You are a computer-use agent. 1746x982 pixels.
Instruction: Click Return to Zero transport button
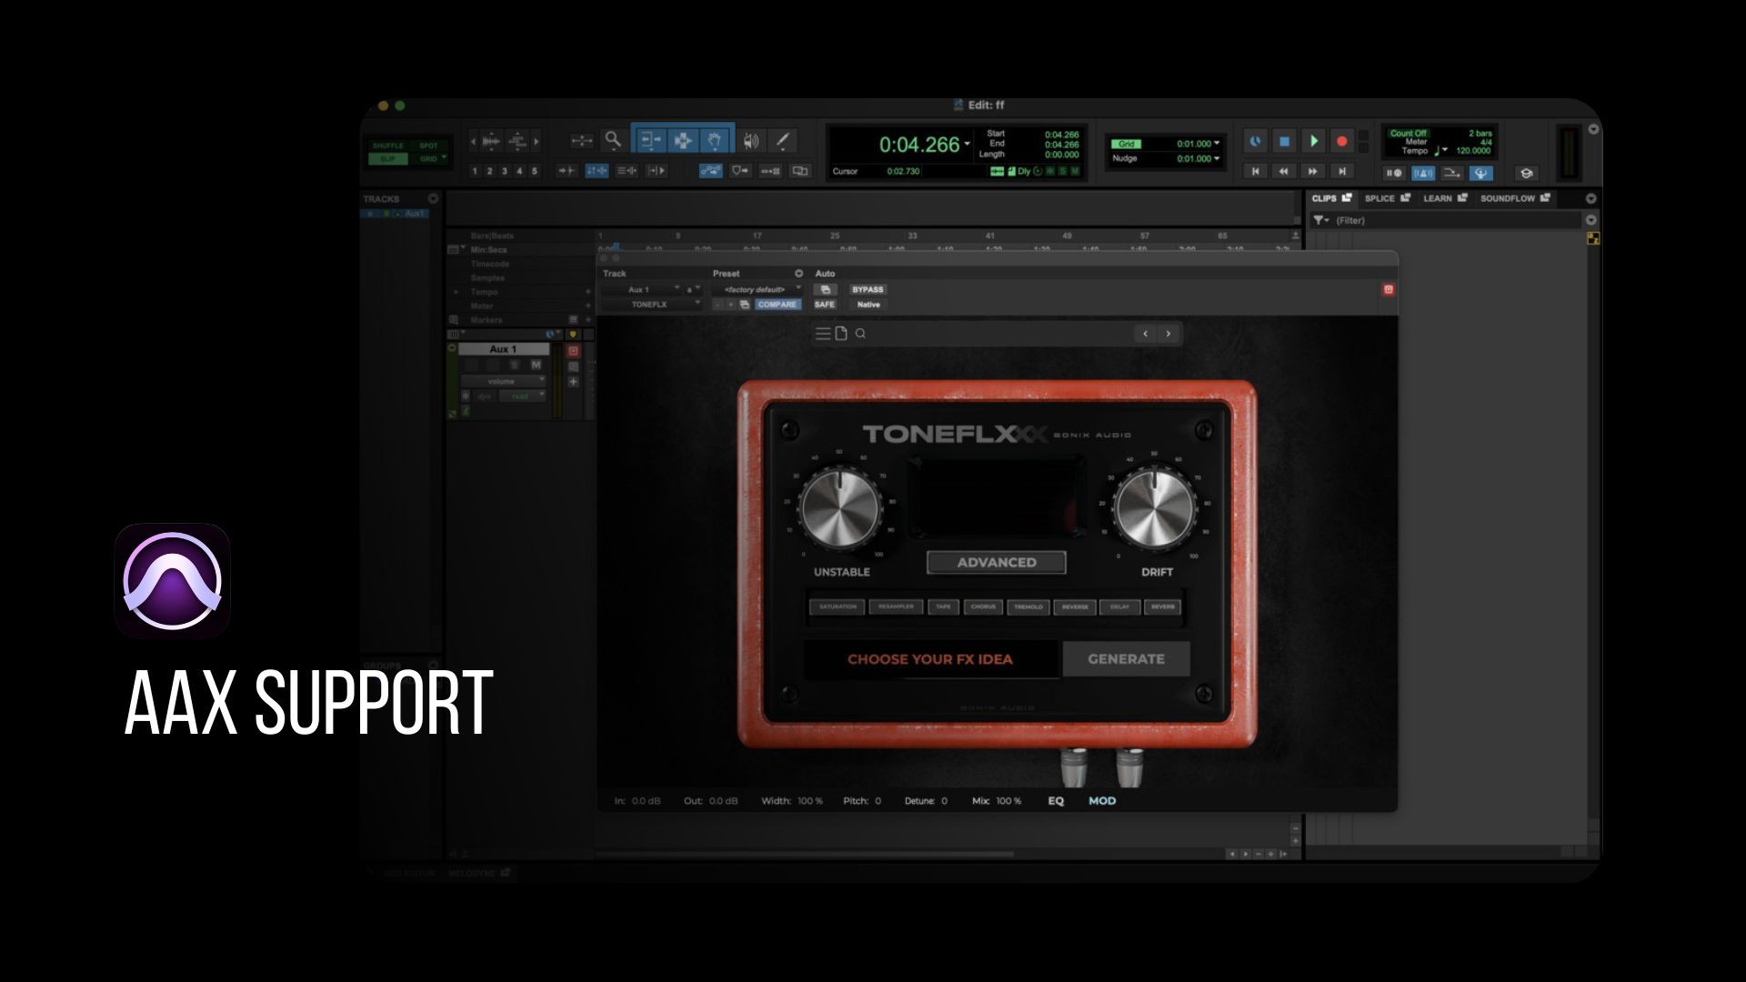[x=1256, y=171]
